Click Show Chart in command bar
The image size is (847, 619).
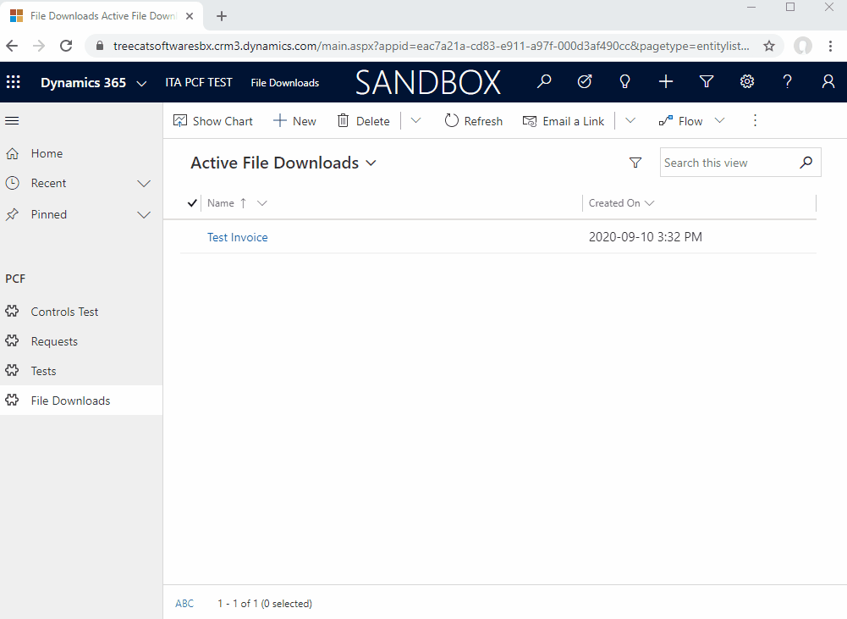point(213,121)
